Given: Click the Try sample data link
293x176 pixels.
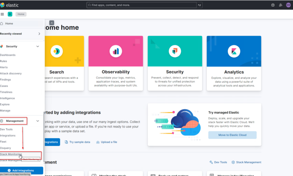Looking at the screenshot, I should click(80, 142).
